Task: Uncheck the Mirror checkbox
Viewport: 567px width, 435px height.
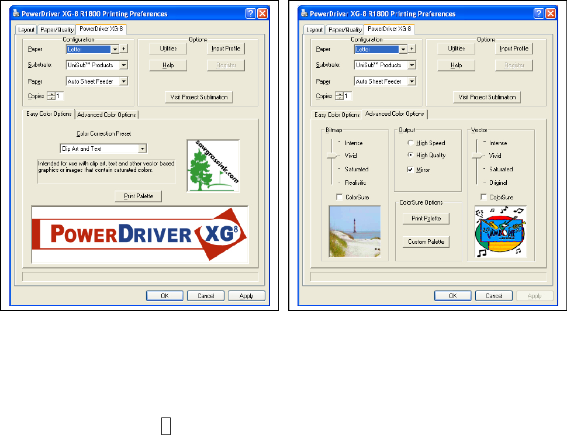Action: pyautogui.click(x=410, y=170)
